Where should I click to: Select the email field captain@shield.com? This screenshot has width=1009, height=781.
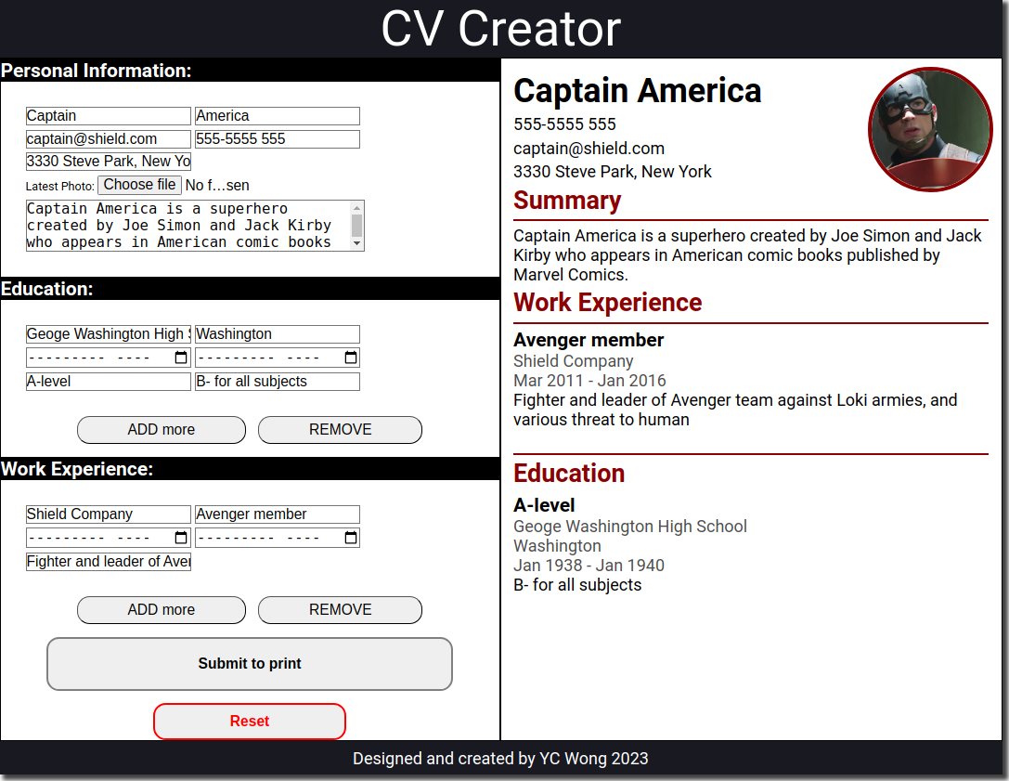click(x=108, y=139)
